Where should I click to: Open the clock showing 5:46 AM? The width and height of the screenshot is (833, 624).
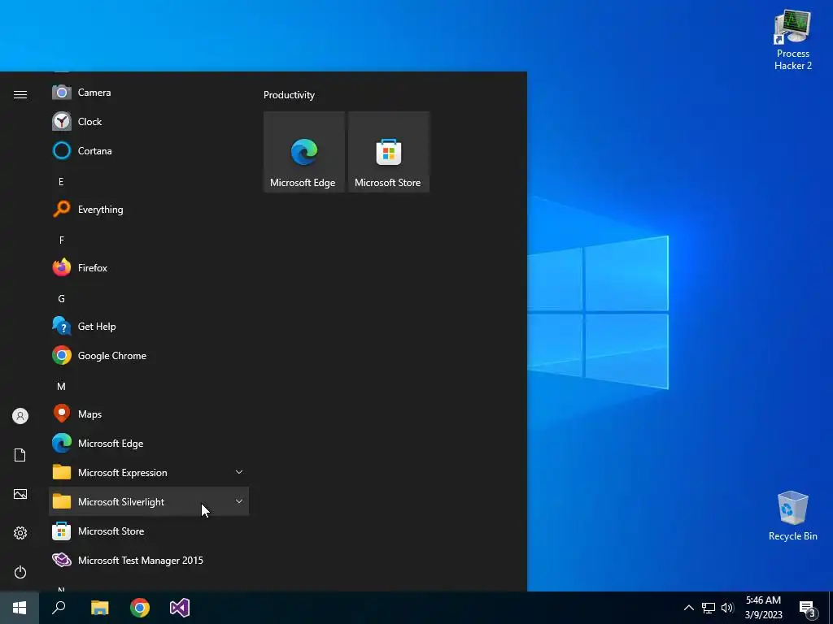tap(763, 608)
